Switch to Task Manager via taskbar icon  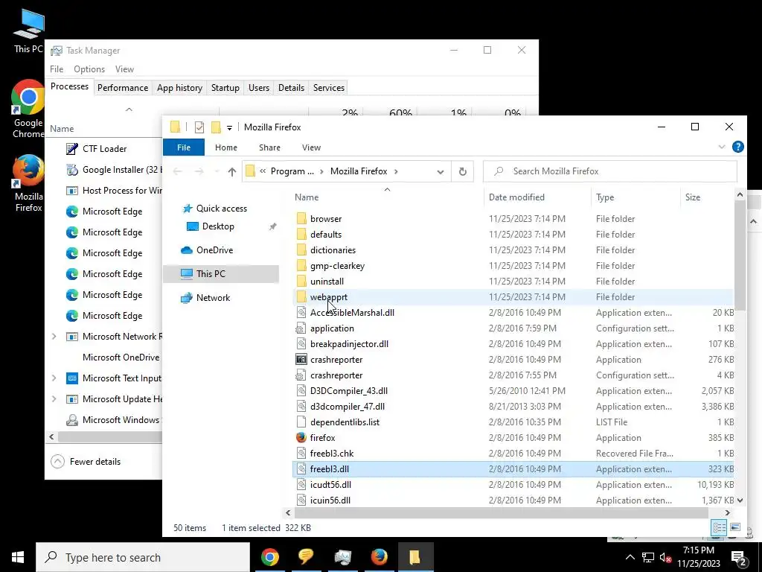tap(342, 557)
